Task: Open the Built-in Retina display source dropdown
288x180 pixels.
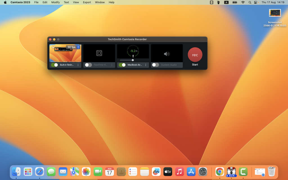Action: pyautogui.click(x=78, y=65)
